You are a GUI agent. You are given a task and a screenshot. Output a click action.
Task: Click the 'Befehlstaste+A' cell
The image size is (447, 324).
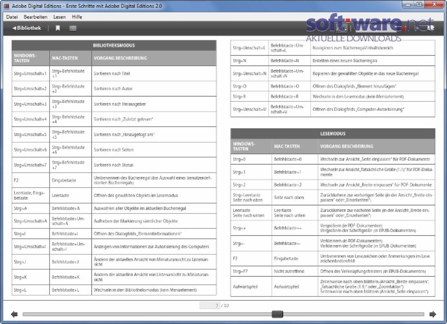pos(71,208)
